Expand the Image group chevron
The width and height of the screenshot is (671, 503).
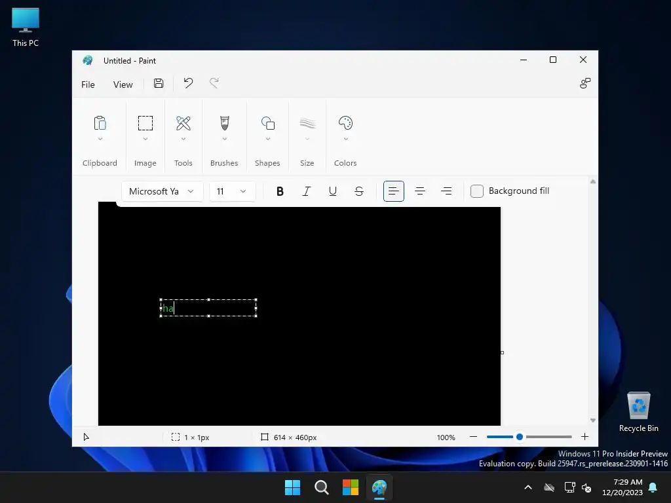(x=145, y=139)
